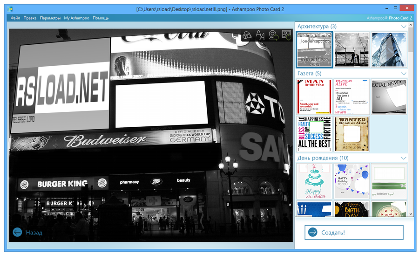Choose the Man of the Year template
The height and width of the screenshot is (255, 419).
point(314,96)
